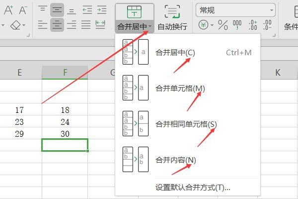Click the increase indent icon
This screenshot has height=199, width=298.
tap(101, 9)
